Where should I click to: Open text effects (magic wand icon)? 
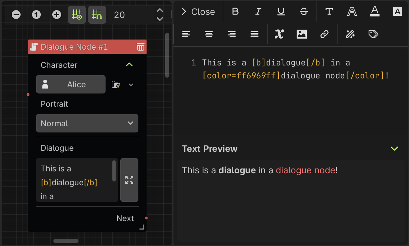click(350, 34)
